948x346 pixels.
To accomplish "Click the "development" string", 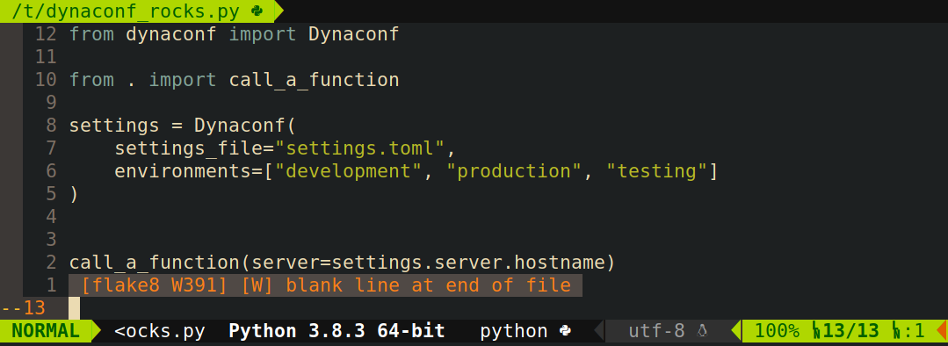I will pos(348,171).
